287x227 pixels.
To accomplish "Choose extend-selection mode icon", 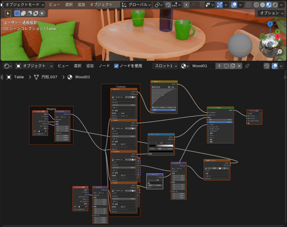I will click(x=23, y=13).
